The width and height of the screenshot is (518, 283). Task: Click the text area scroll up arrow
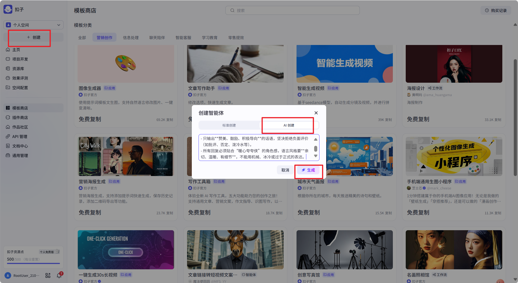pos(316,139)
